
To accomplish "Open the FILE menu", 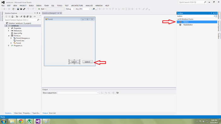I will [3, 6].
